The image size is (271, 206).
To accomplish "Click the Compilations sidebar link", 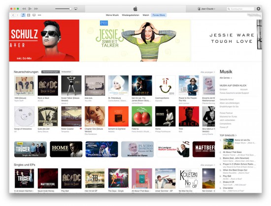I will tap(225, 124).
